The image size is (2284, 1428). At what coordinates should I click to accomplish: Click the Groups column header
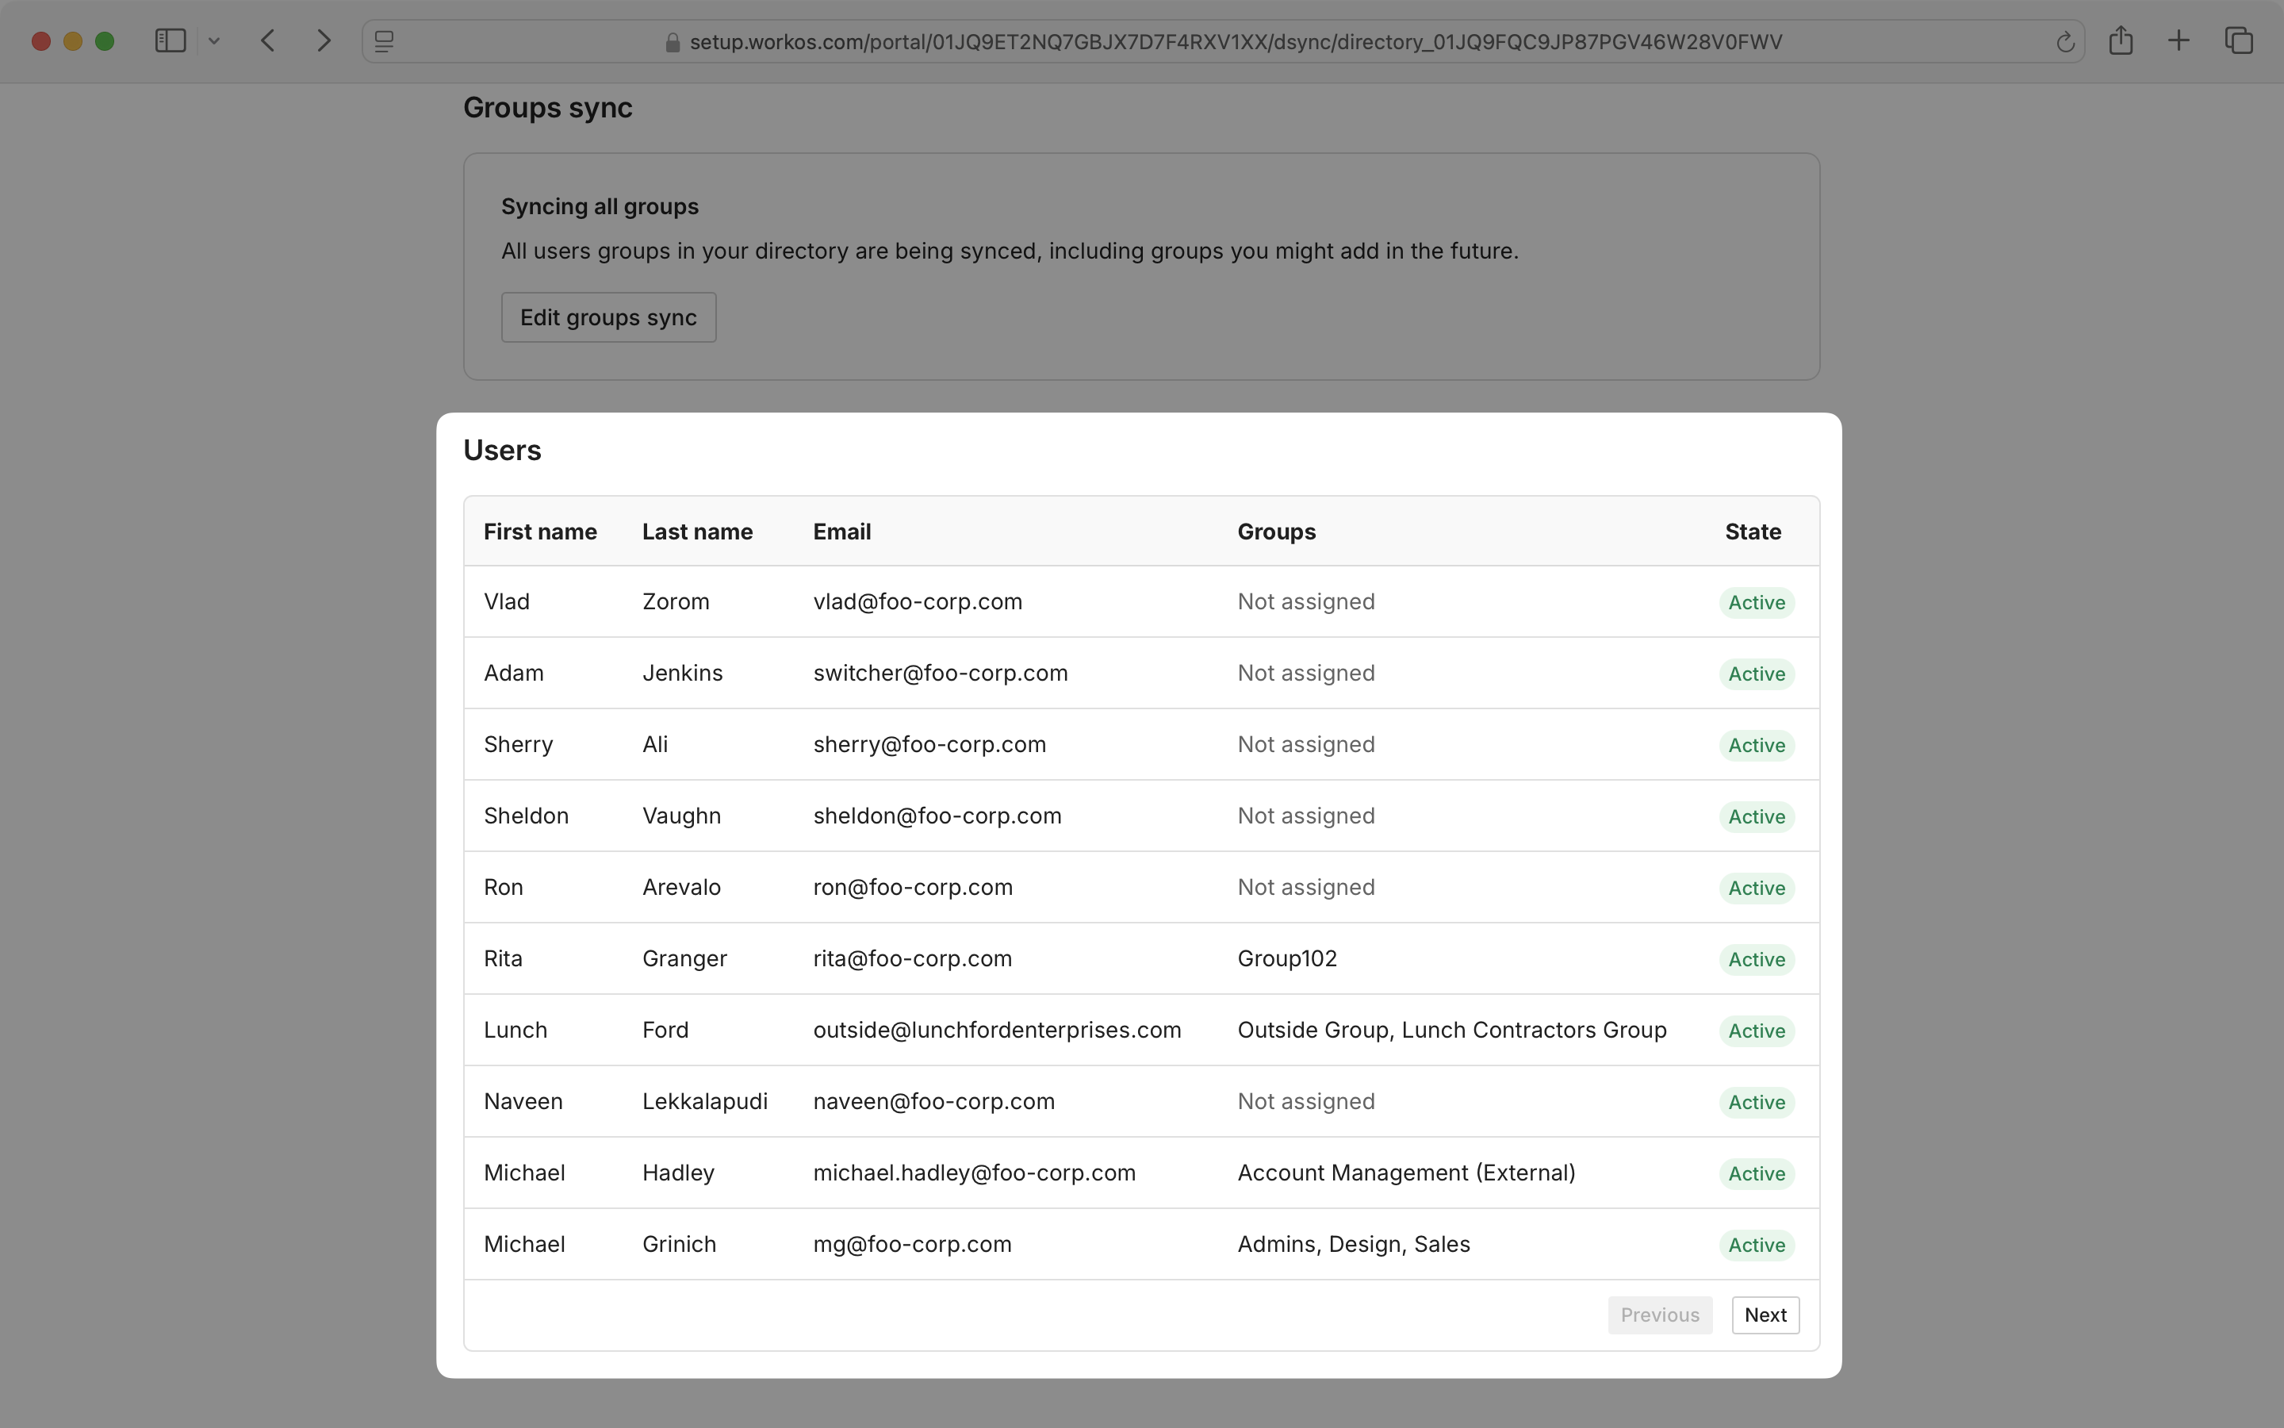tap(1276, 532)
